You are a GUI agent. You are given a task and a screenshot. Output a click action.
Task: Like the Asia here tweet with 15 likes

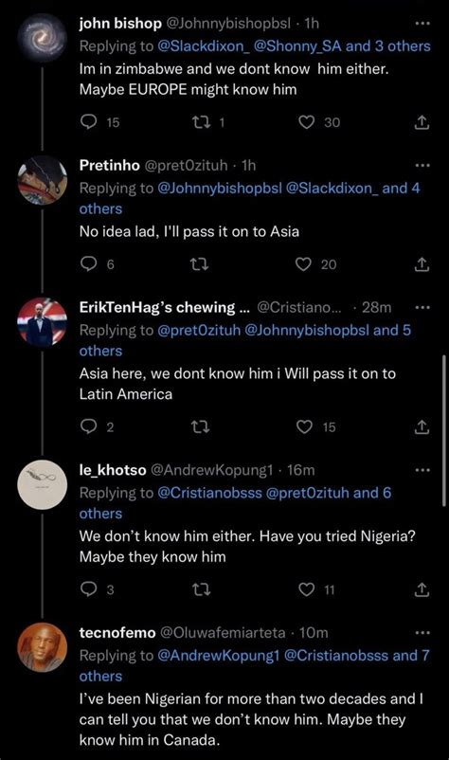click(304, 427)
